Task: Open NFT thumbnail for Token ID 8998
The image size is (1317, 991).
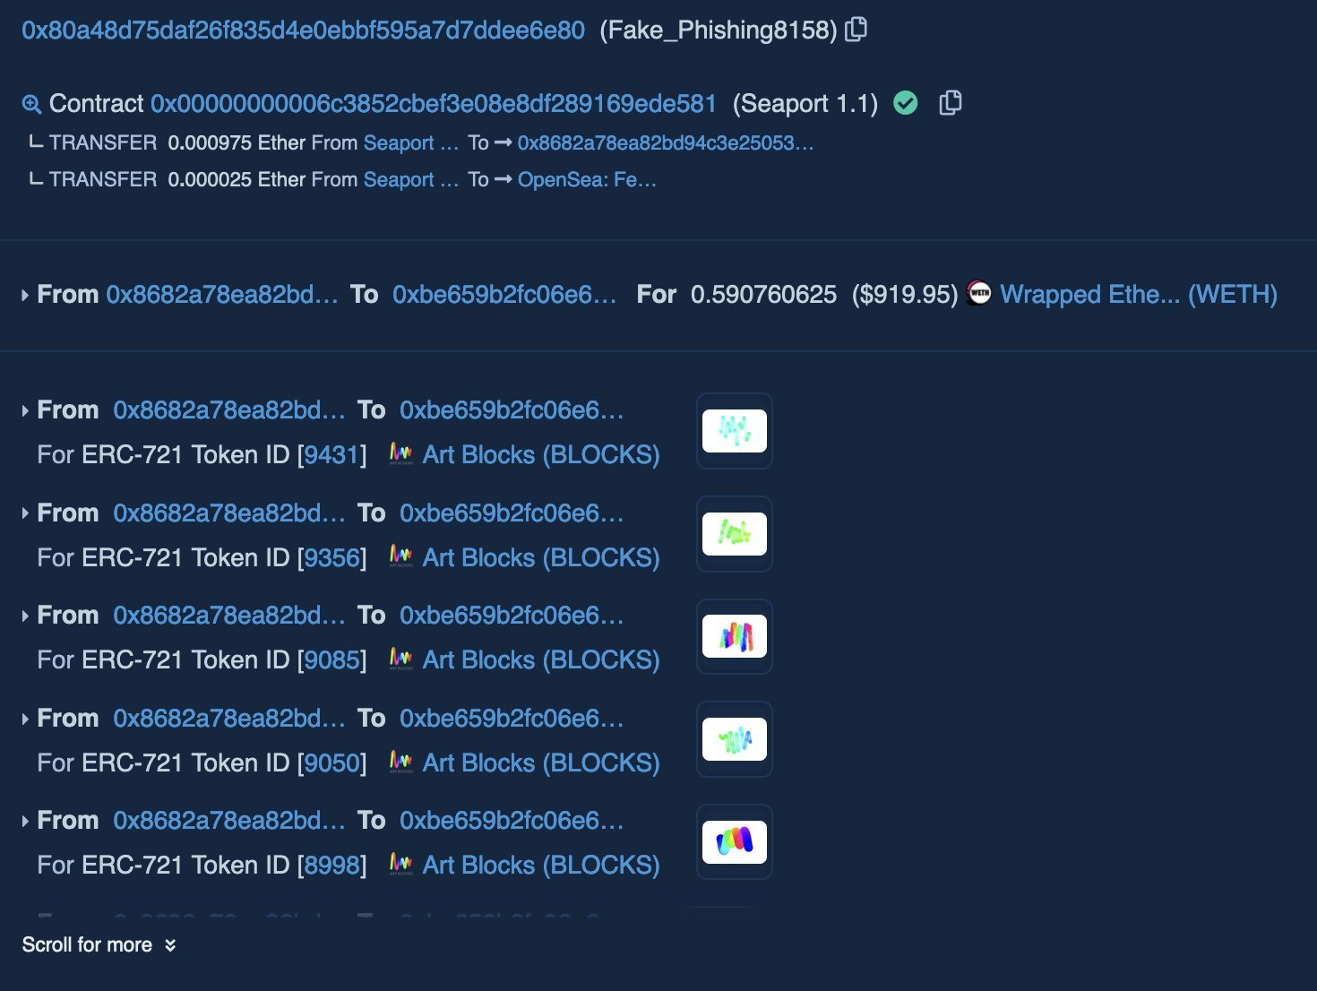Action: [x=735, y=841]
